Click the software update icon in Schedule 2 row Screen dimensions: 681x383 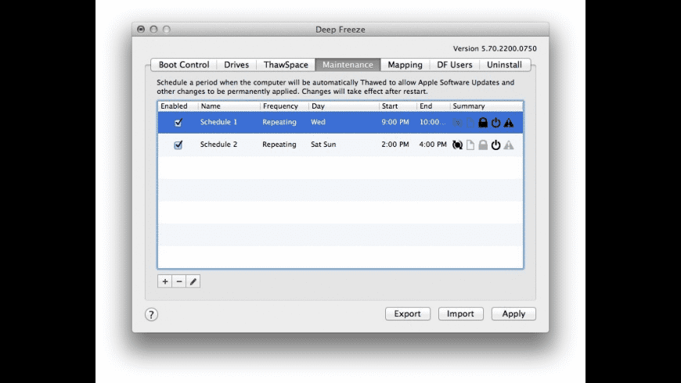[x=457, y=145]
